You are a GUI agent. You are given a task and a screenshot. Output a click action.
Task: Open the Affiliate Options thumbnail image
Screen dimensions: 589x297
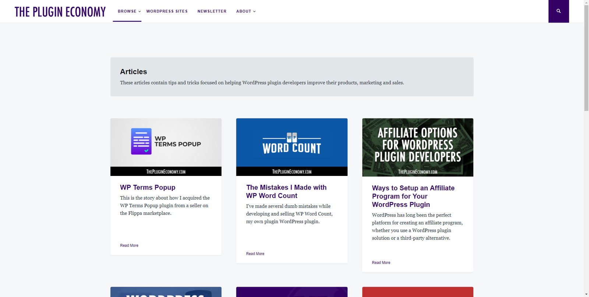click(418, 147)
